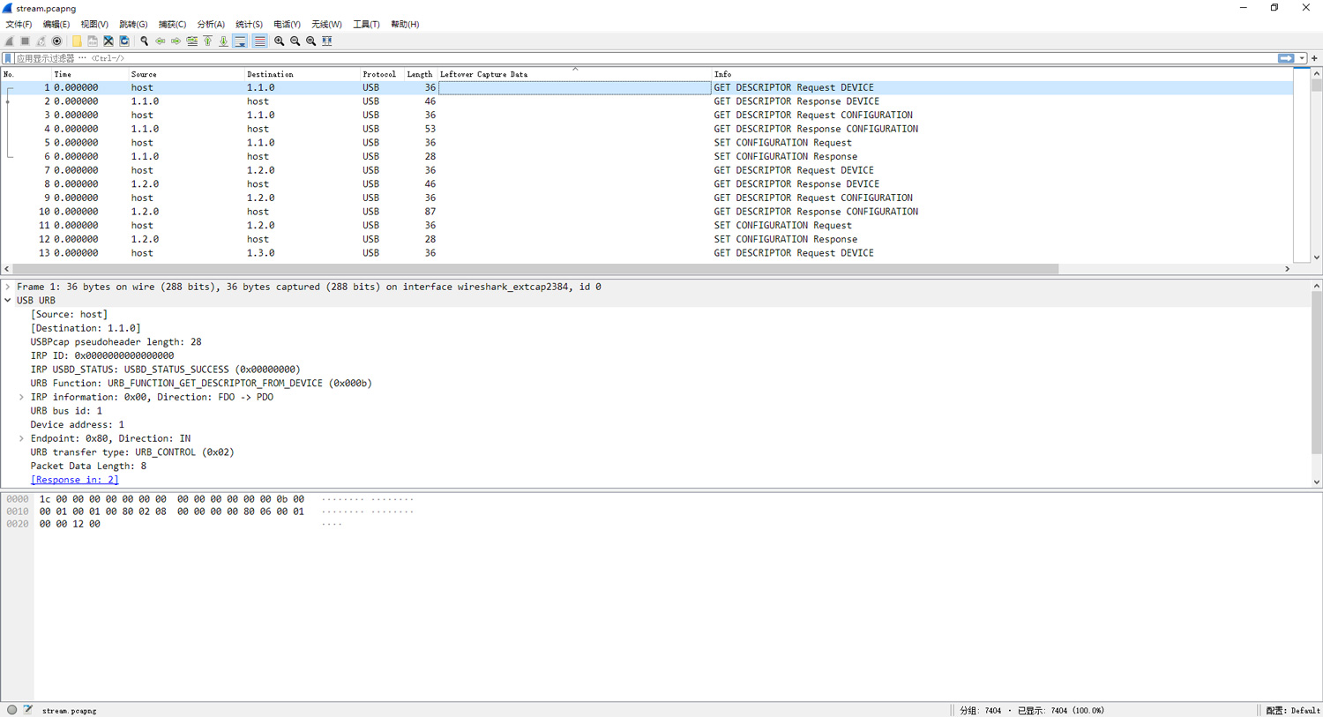Click the start capture shark fin icon

10,41
